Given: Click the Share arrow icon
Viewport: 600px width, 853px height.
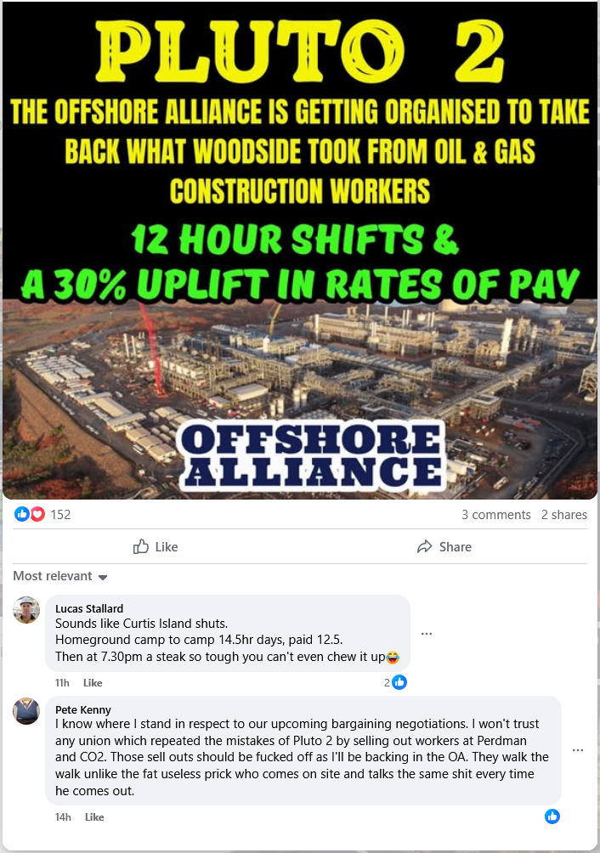Looking at the screenshot, I should coord(424,546).
